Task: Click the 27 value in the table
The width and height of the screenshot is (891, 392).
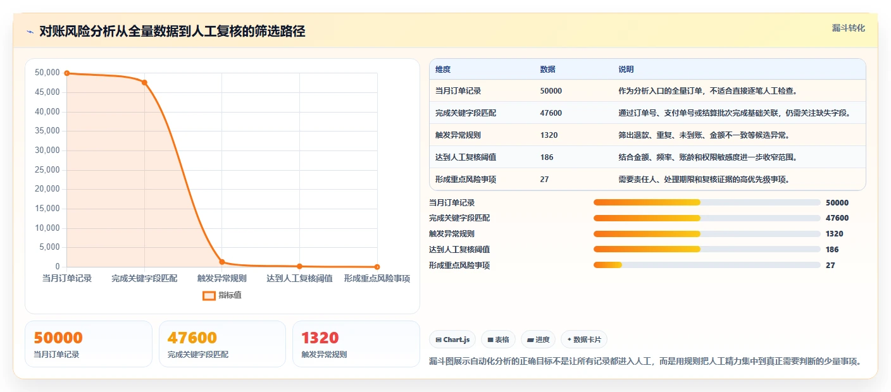Action: tap(544, 180)
